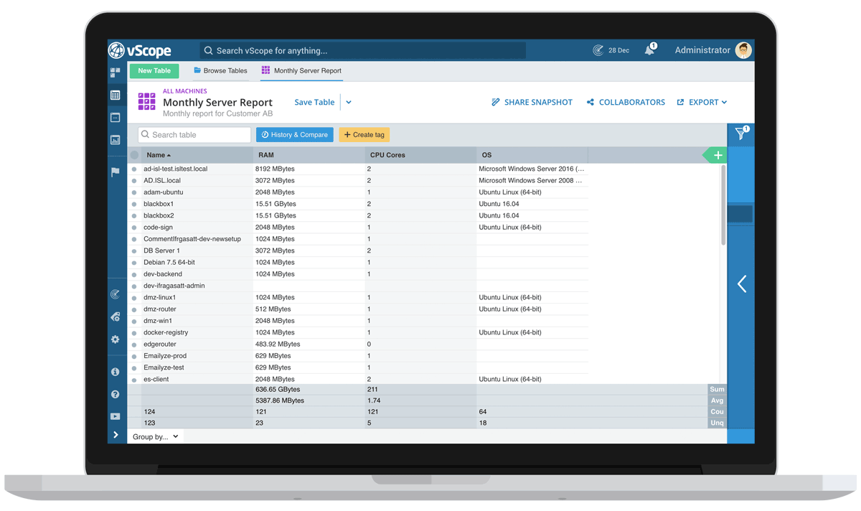Click the Collaborators share icon
This screenshot has height=511, width=861.
tap(591, 103)
